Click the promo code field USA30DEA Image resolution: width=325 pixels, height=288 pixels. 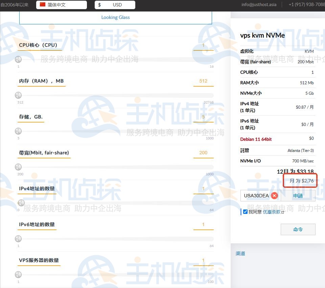(x=256, y=196)
